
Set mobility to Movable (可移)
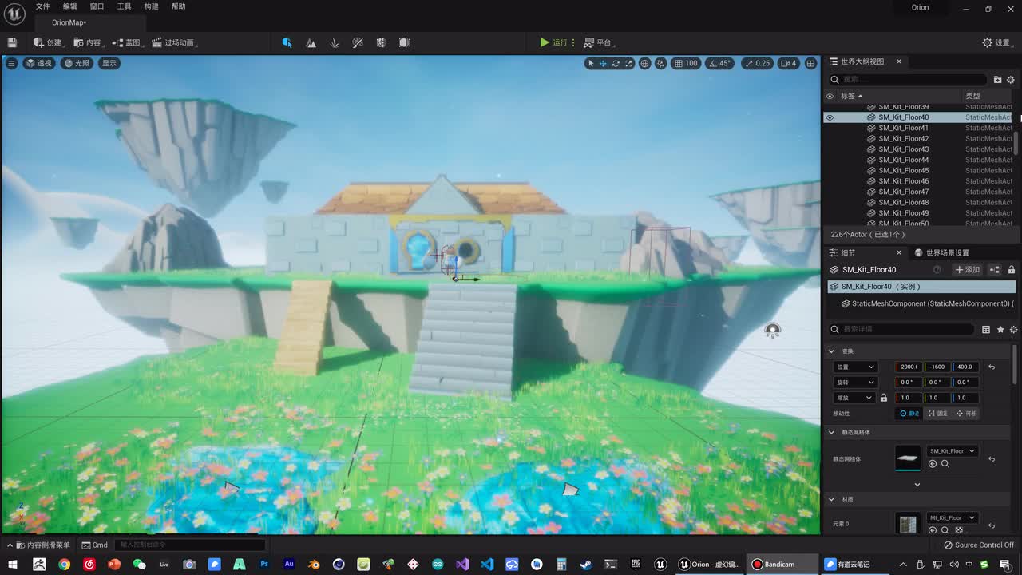[966, 414]
